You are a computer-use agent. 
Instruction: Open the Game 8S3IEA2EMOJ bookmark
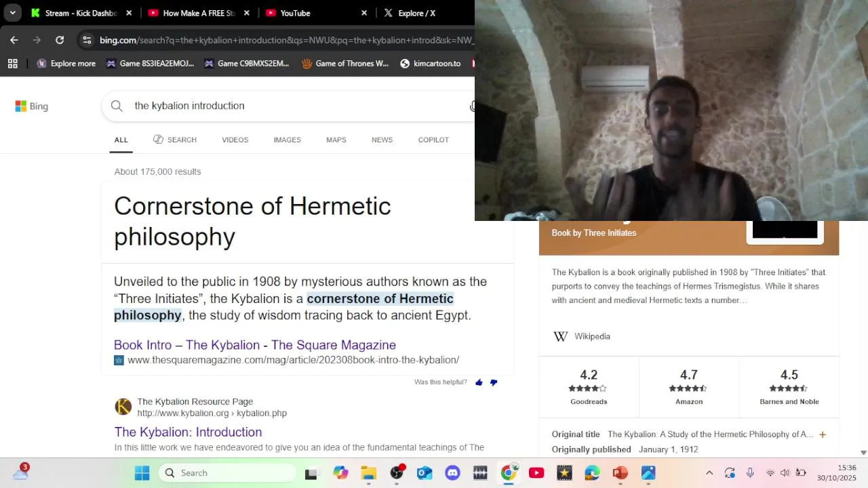[x=150, y=64]
